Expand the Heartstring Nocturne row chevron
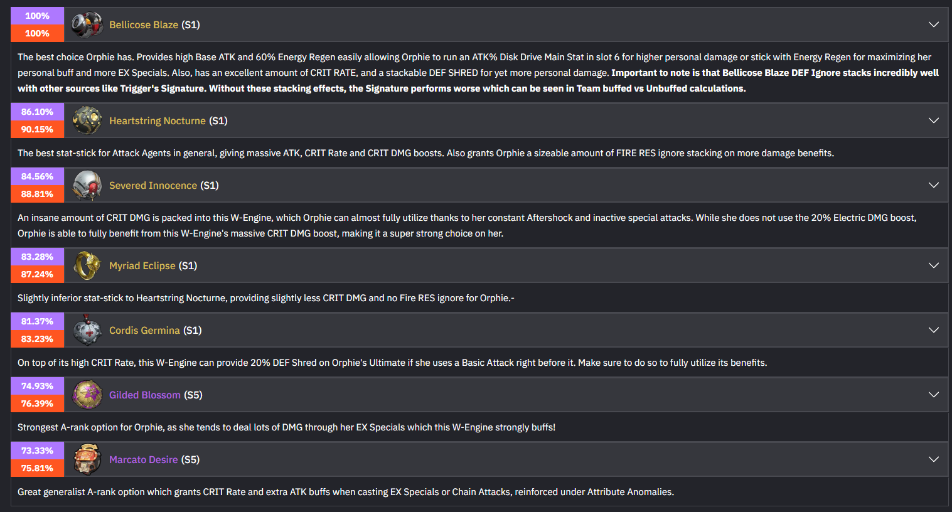 933,120
